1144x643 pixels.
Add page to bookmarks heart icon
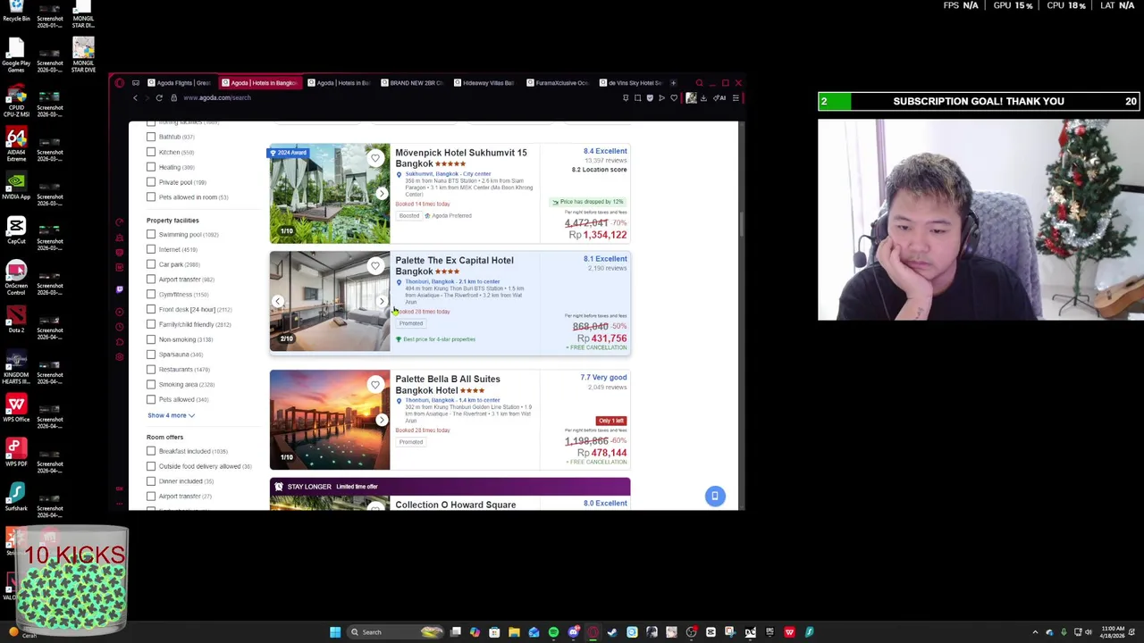(x=674, y=98)
